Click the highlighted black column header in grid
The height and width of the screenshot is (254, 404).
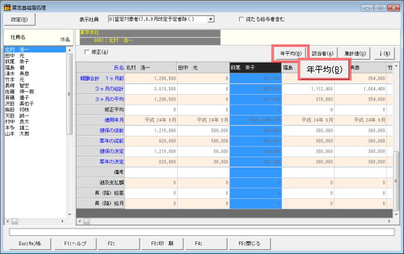(x=256, y=68)
